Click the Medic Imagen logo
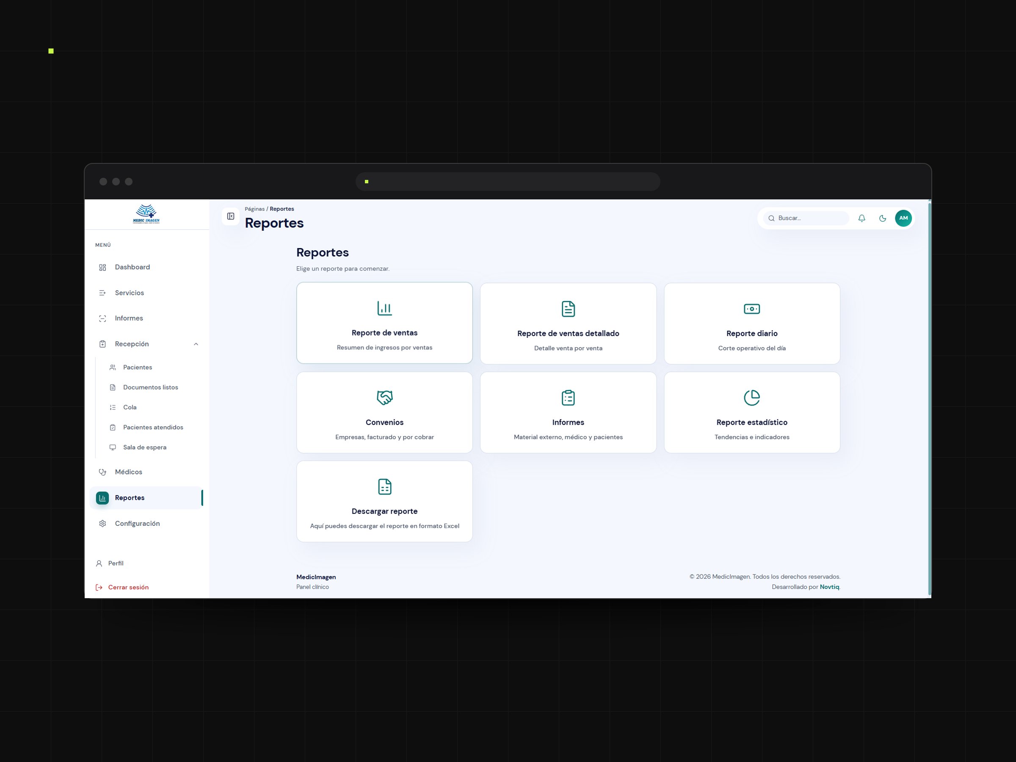The image size is (1016, 762). click(146, 214)
